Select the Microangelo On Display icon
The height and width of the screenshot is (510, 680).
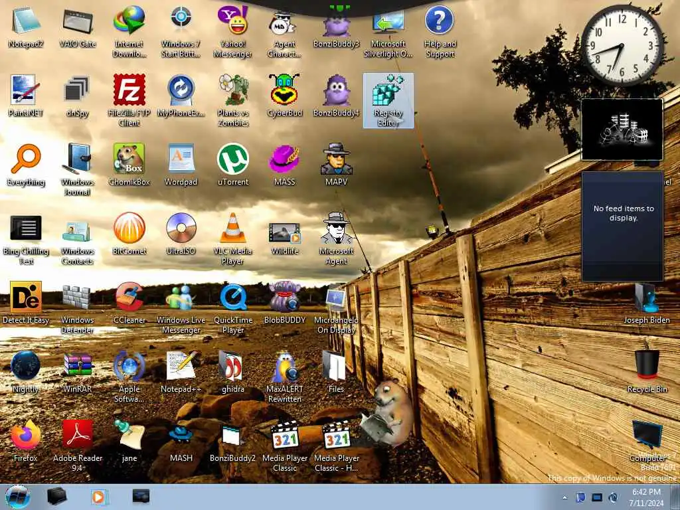(337, 308)
